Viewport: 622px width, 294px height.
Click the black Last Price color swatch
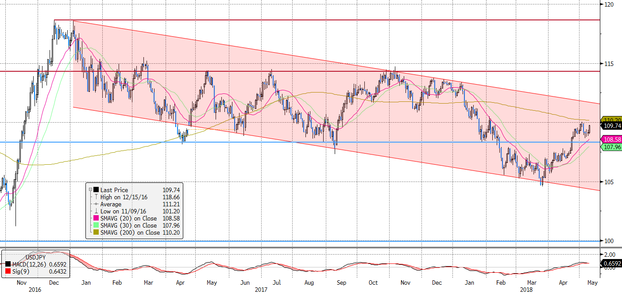(96, 190)
